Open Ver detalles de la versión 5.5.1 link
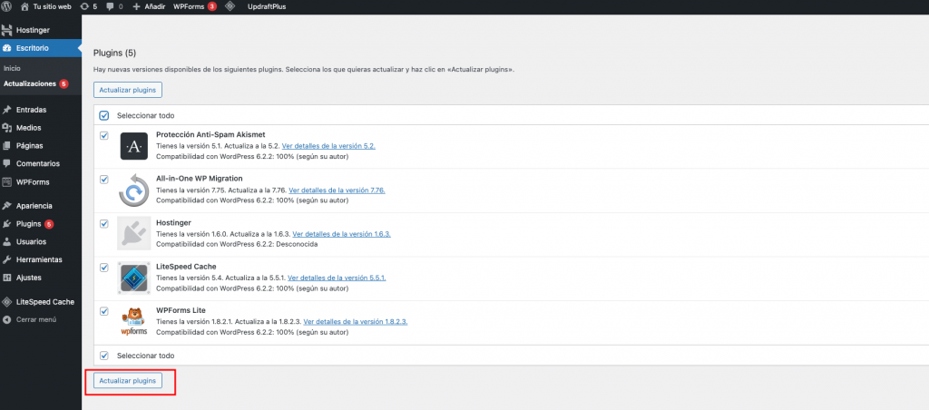 coord(337,278)
